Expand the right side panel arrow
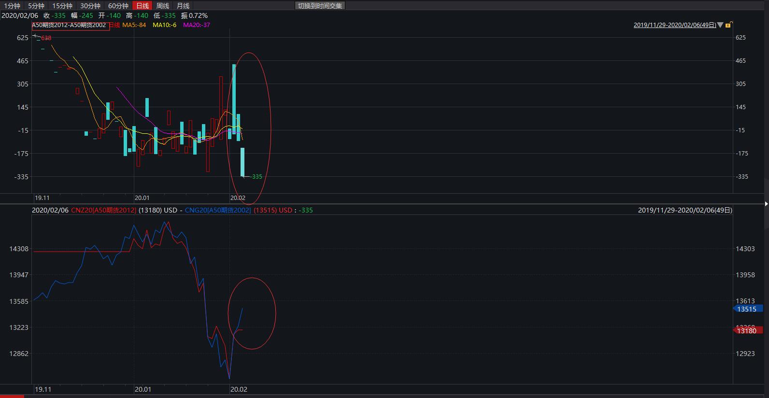 [x=766, y=204]
